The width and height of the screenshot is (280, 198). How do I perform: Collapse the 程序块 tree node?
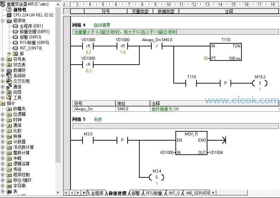click(2, 21)
